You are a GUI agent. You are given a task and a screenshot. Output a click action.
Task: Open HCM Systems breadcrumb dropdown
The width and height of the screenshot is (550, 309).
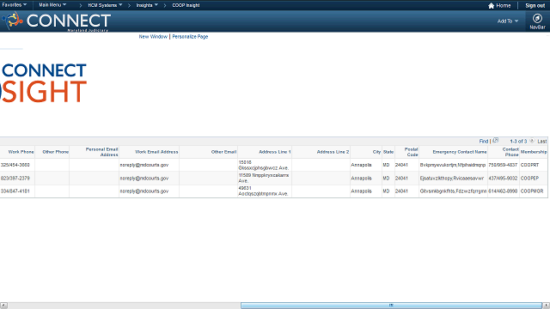point(105,5)
